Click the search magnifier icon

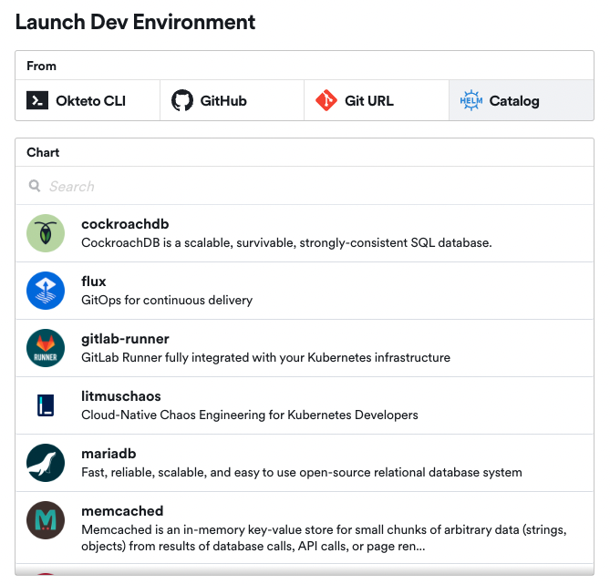pos(35,186)
